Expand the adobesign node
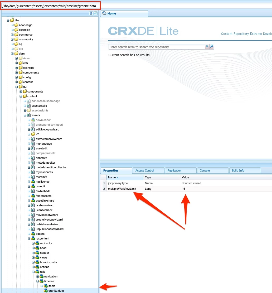272x293 pixels. point(12,25)
